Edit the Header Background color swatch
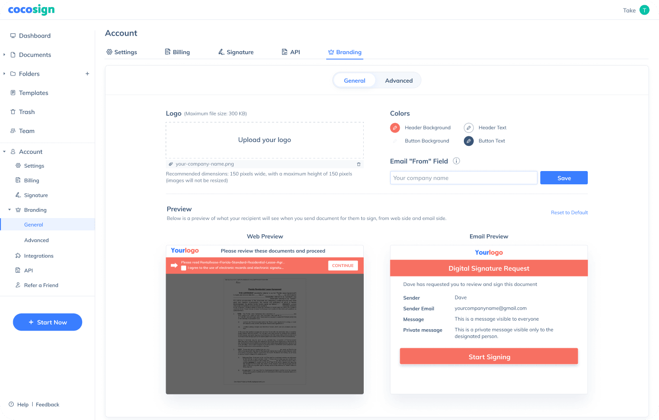659x420 pixels. click(395, 128)
